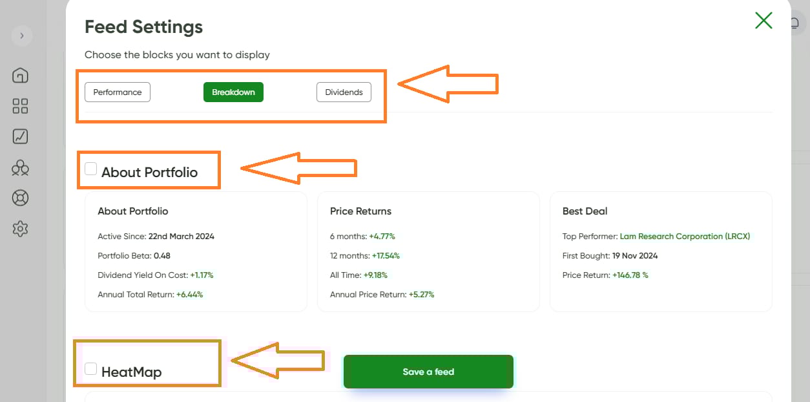Tick the HeatMap checkbox

click(91, 369)
